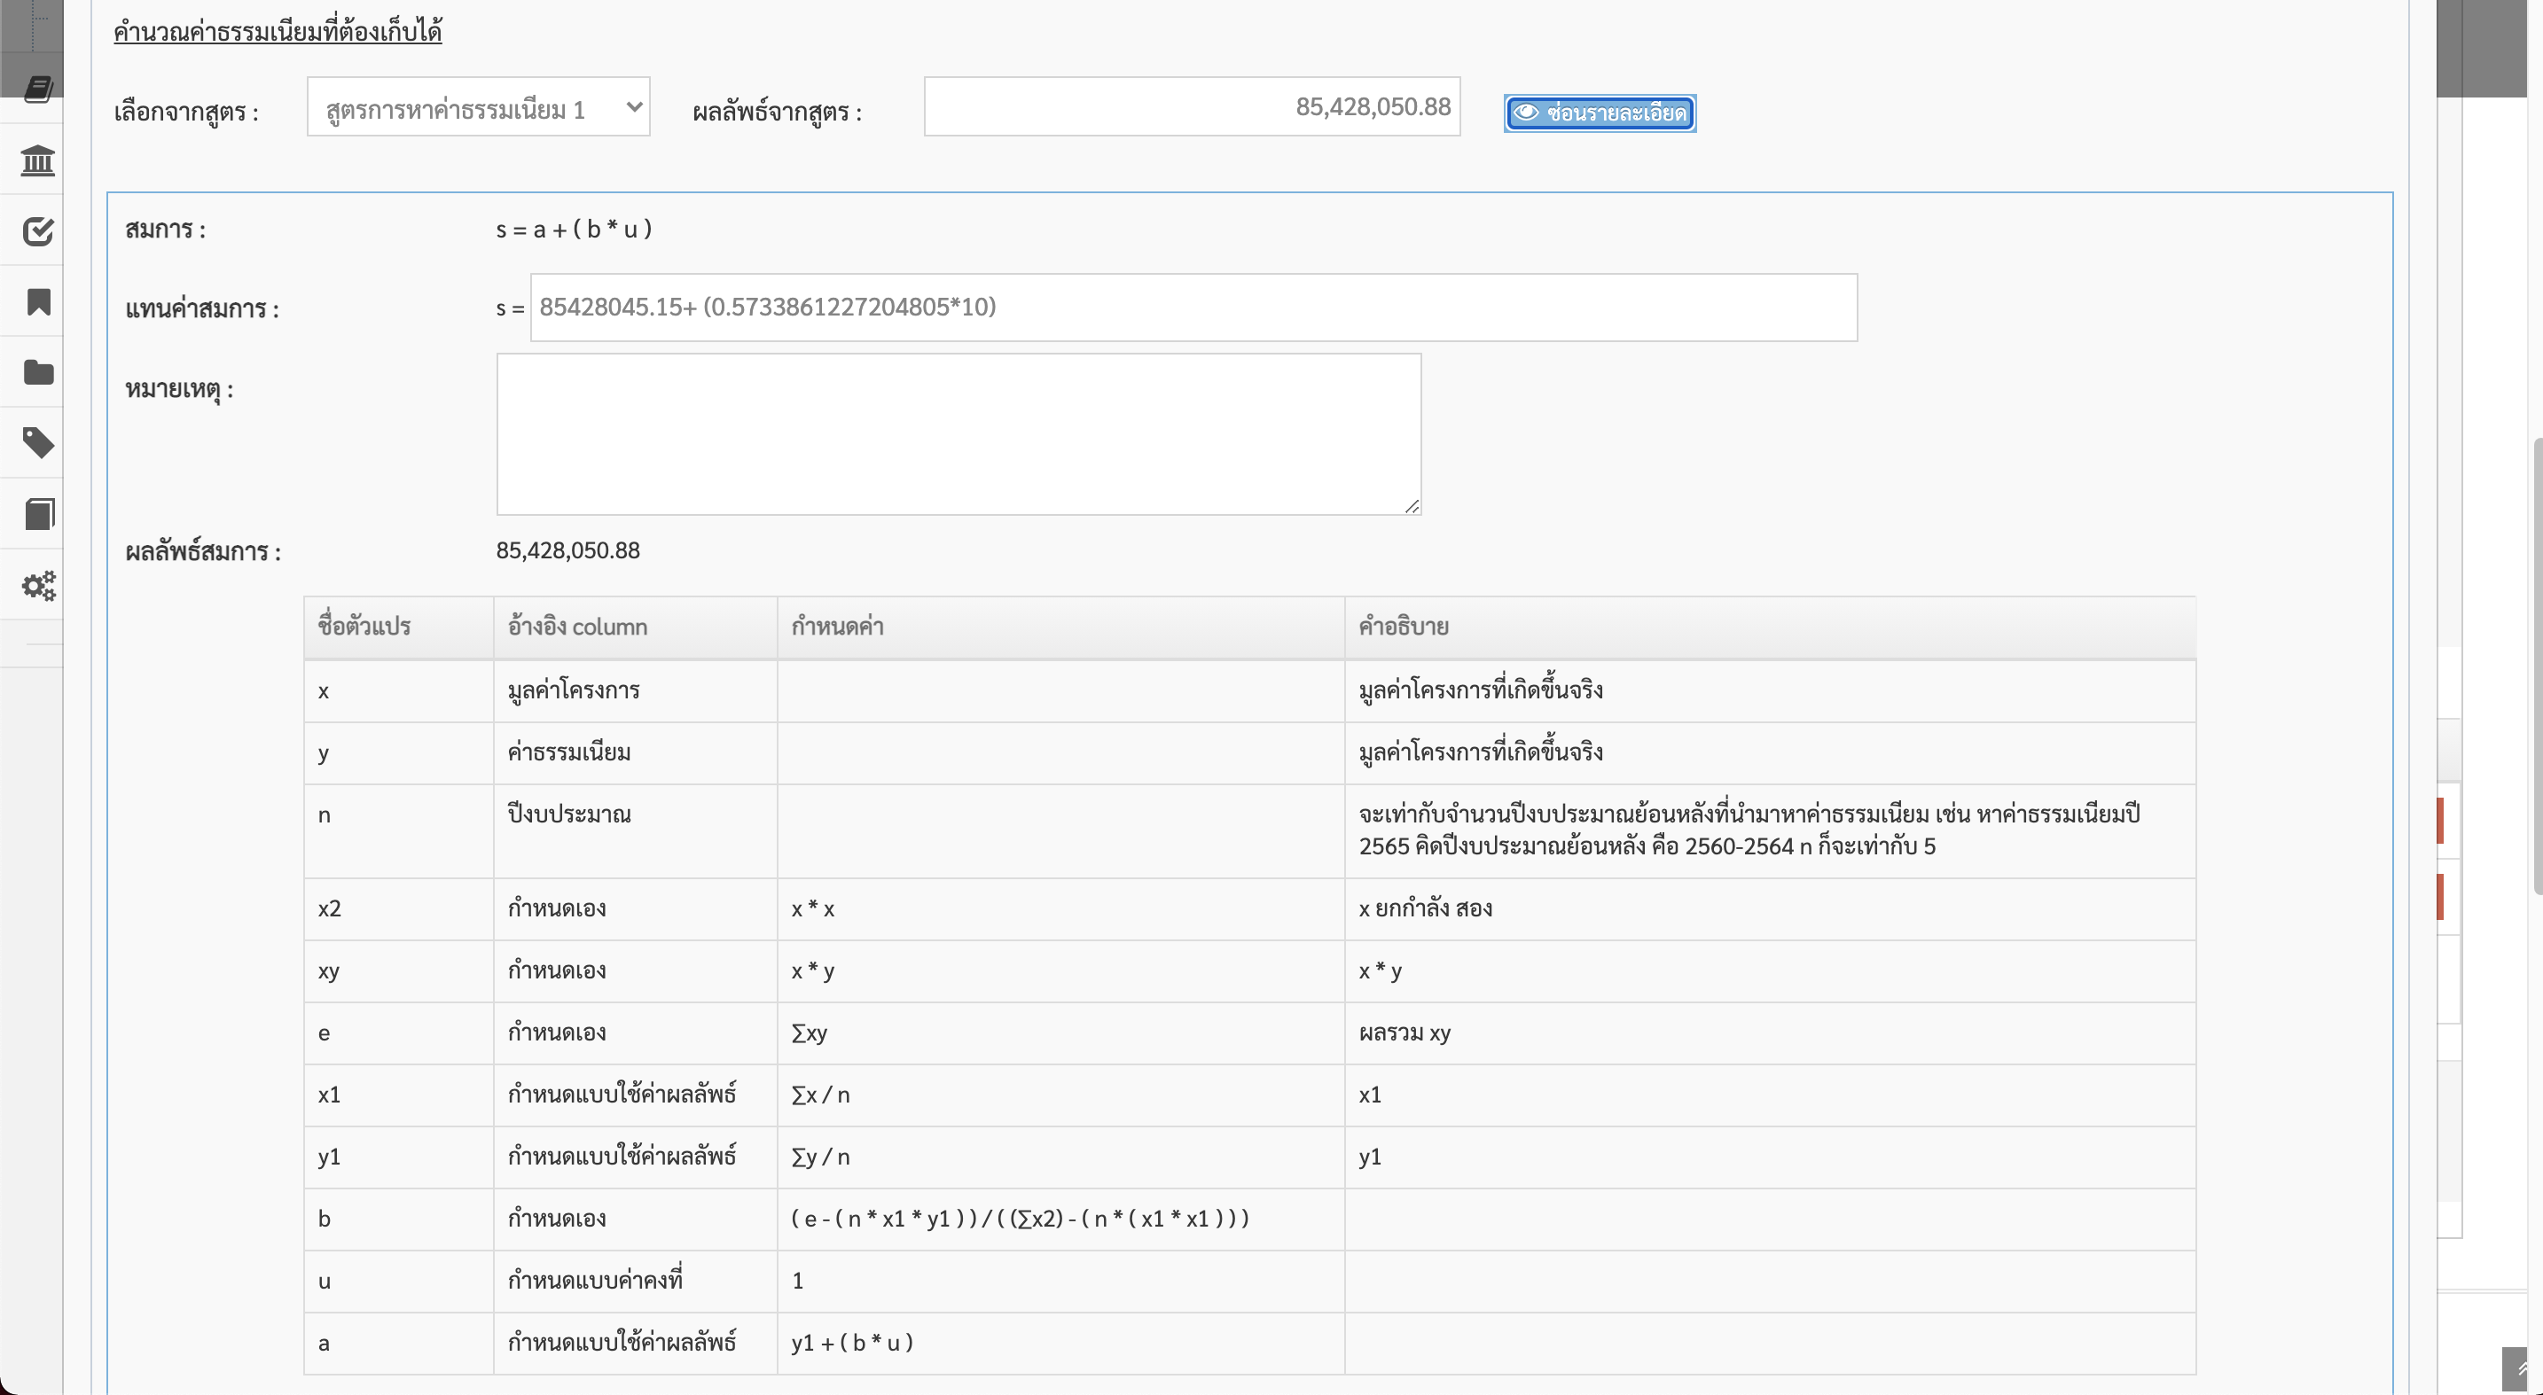
Task: Click the ∑xy value in row e
Action: tap(1061, 1033)
